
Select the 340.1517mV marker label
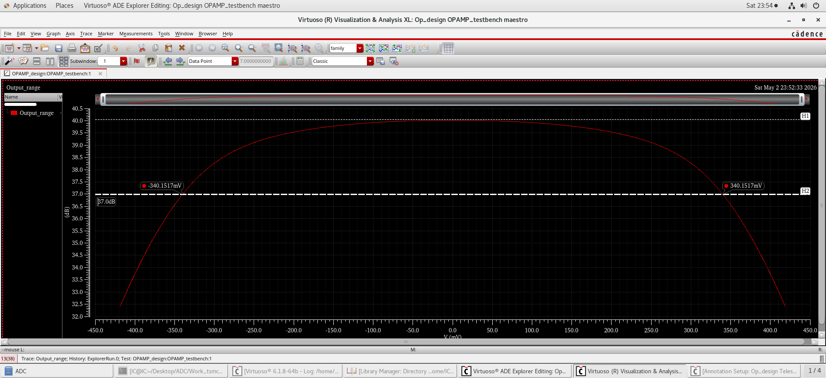click(743, 186)
